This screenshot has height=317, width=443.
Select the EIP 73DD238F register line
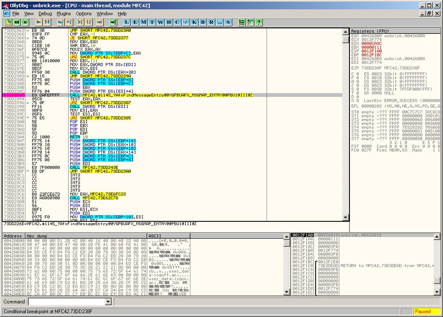pyautogui.click(x=385, y=68)
